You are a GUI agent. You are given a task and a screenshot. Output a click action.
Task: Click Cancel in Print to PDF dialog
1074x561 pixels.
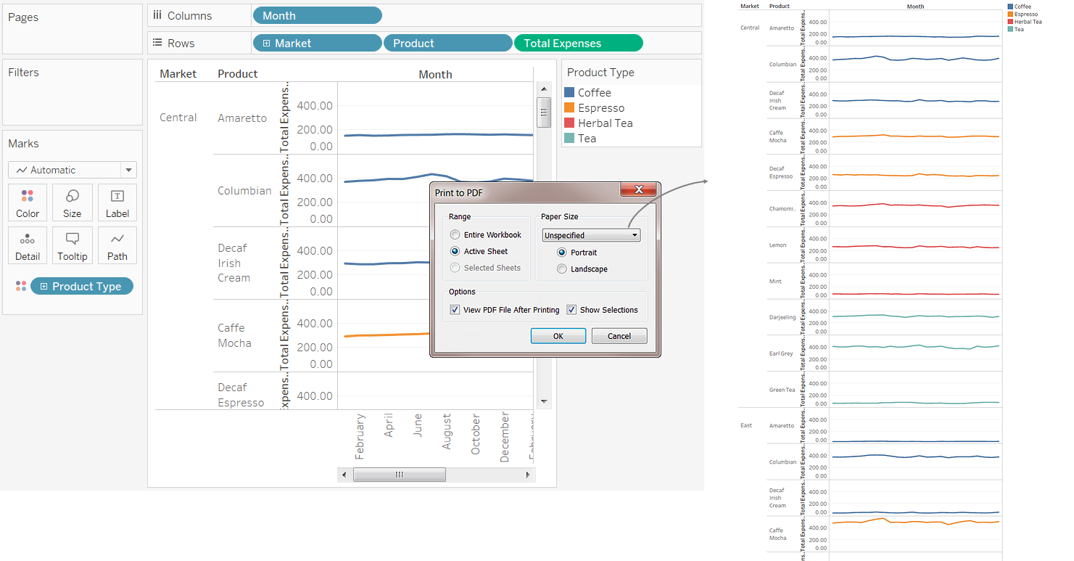pyautogui.click(x=619, y=336)
